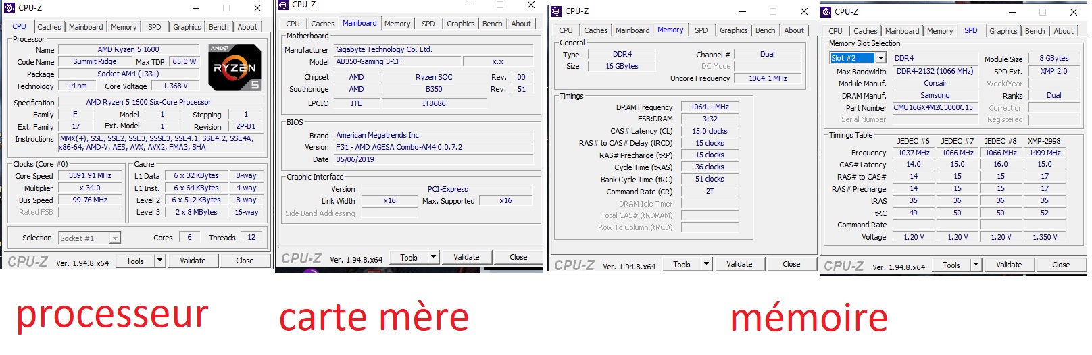1092x355 pixels.
Task: Click the BIOS date 05/06/2019
Action: pyautogui.click(x=434, y=159)
